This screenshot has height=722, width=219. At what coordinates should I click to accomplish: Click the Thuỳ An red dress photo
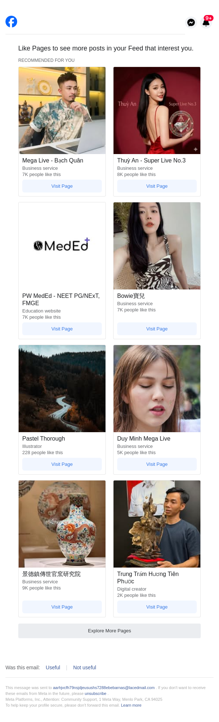[x=157, y=111]
